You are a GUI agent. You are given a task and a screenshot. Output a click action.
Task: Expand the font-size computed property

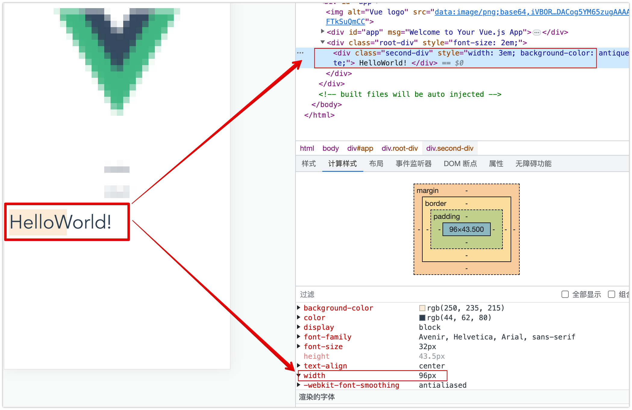[x=299, y=346]
